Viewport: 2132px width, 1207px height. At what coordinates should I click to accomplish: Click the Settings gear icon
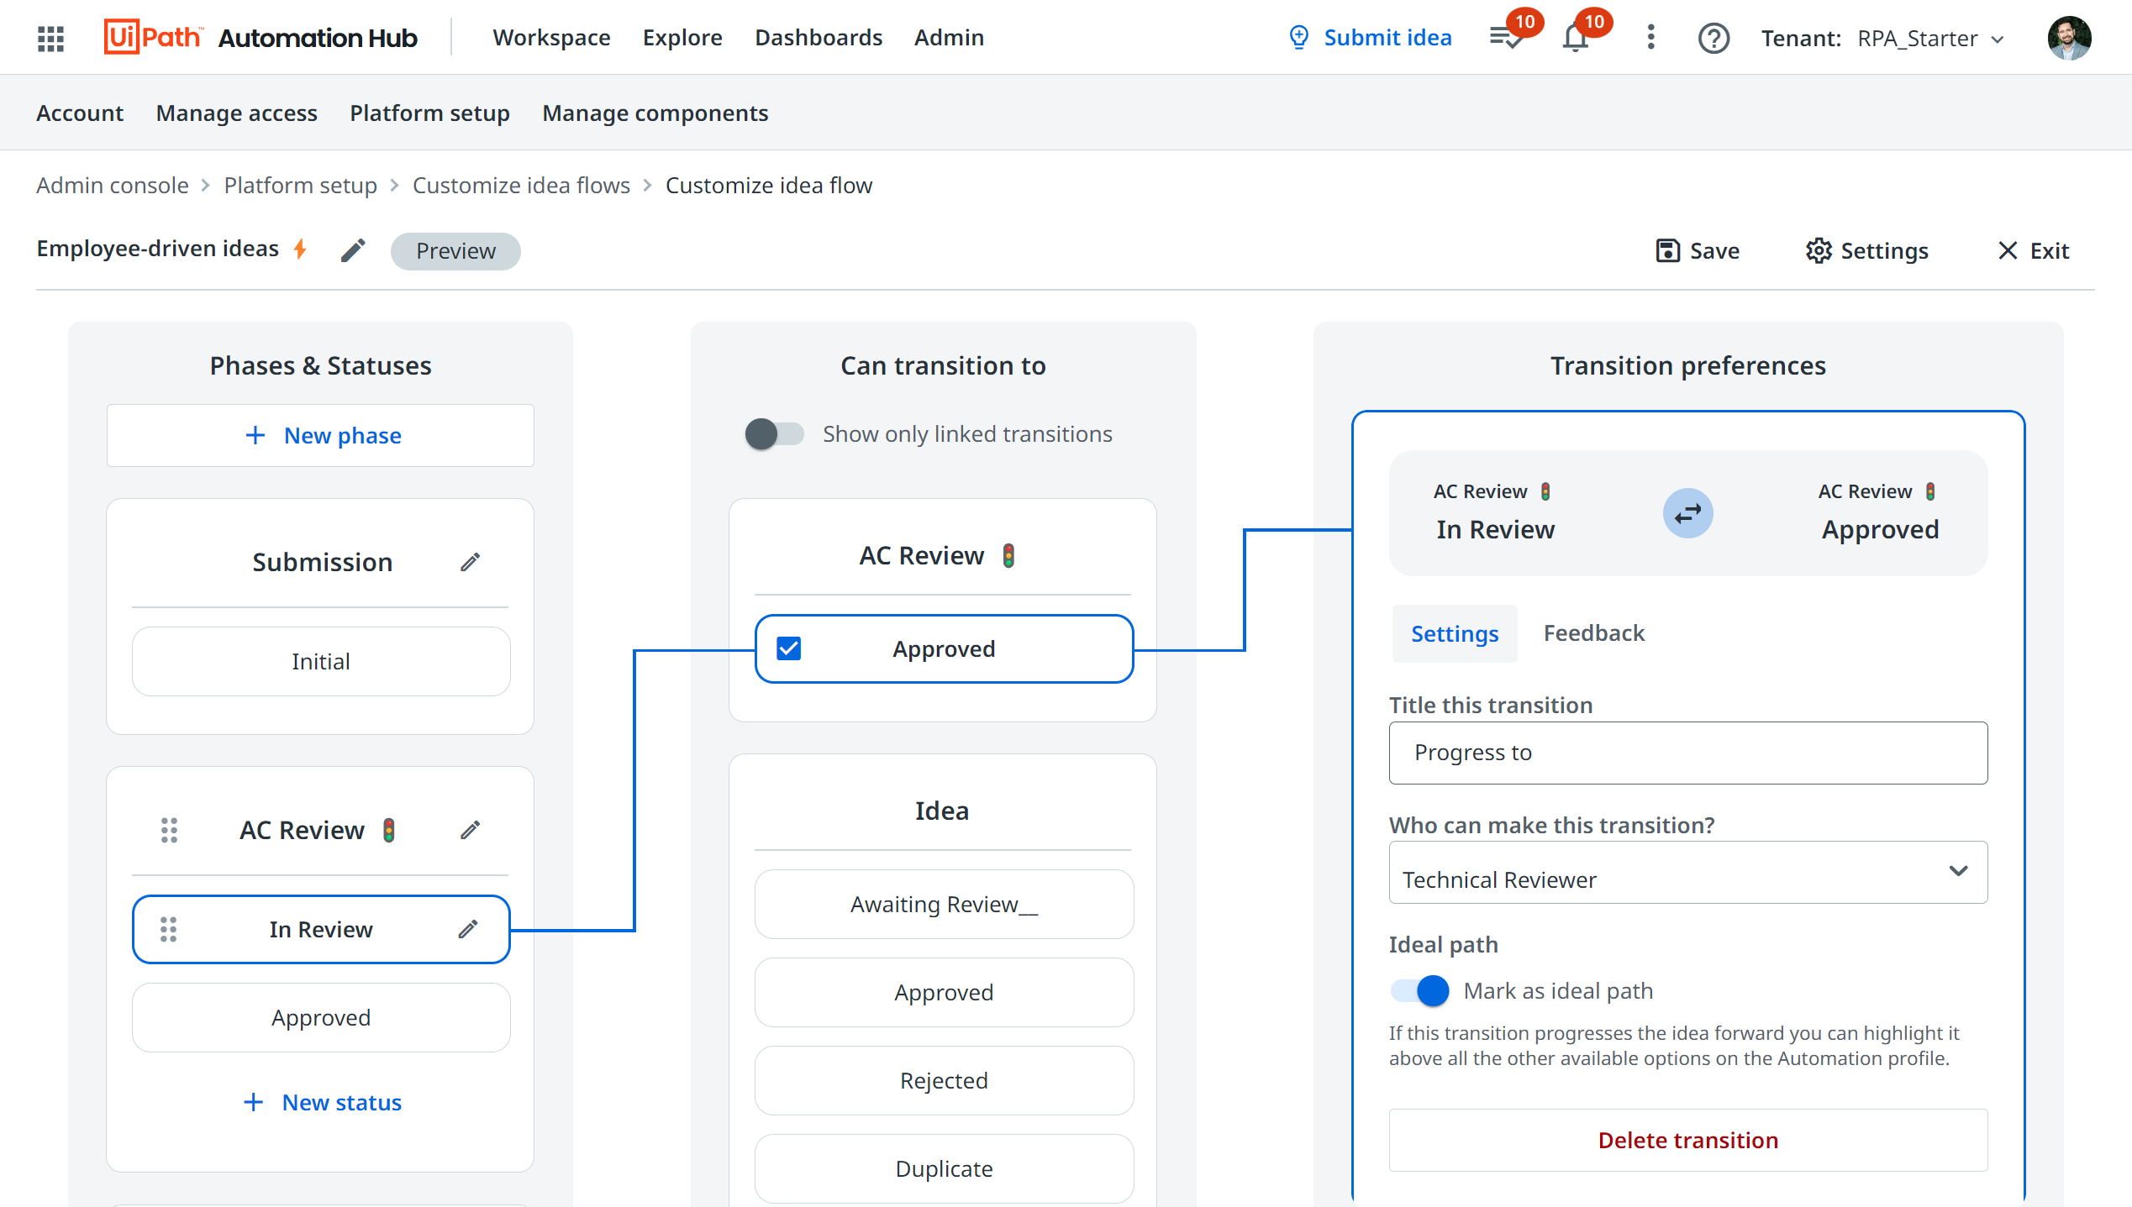[x=1822, y=250]
